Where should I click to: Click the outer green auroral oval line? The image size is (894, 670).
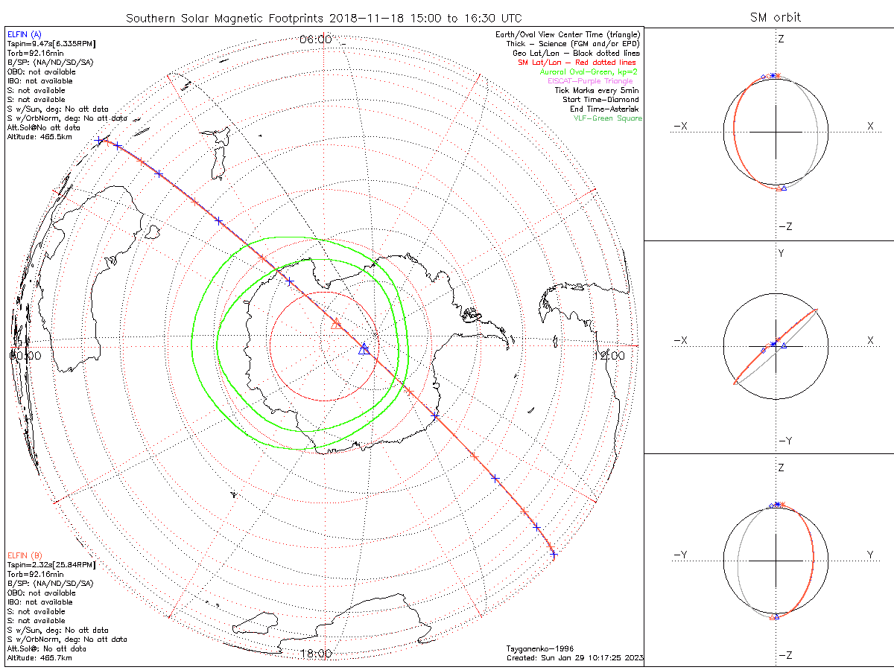[299, 238]
